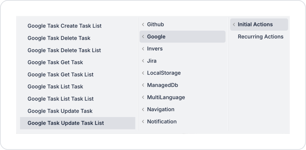Image resolution: width=306 pixels, height=150 pixels.
Task: Select Google Task Get Task List
Action: (60, 74)
